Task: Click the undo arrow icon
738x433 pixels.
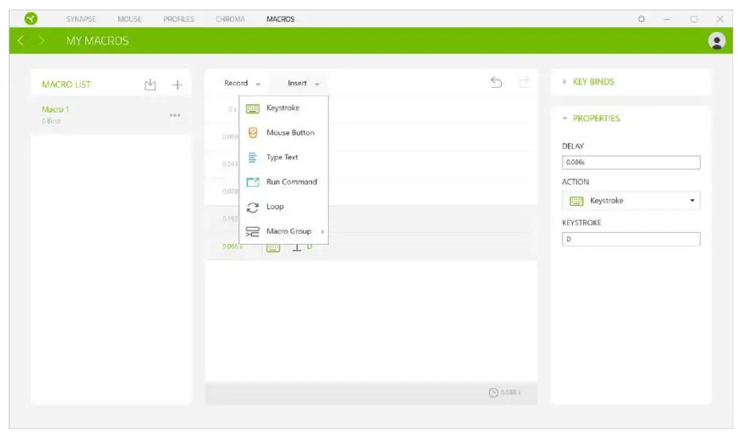Action: coord(496,82)
